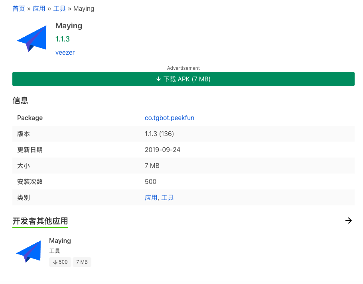Go to 首页 breadcrumb link
363x284 pixels.
[x=18, y=9]
